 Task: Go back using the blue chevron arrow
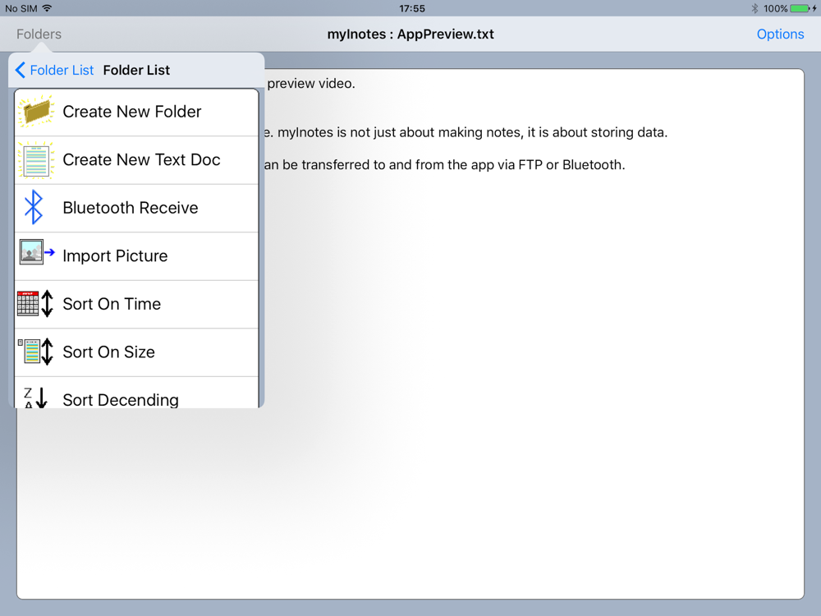21,71
